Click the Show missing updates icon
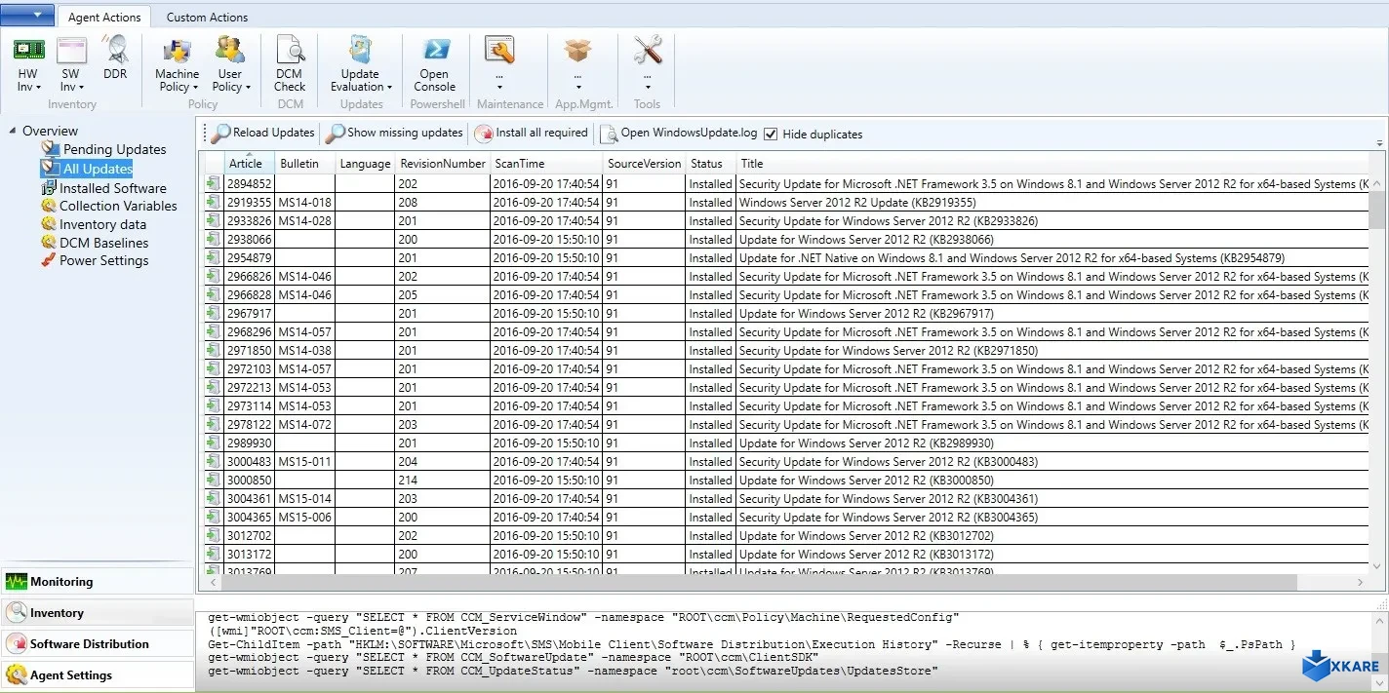1389x693 pixels. (x=336, y=134)
